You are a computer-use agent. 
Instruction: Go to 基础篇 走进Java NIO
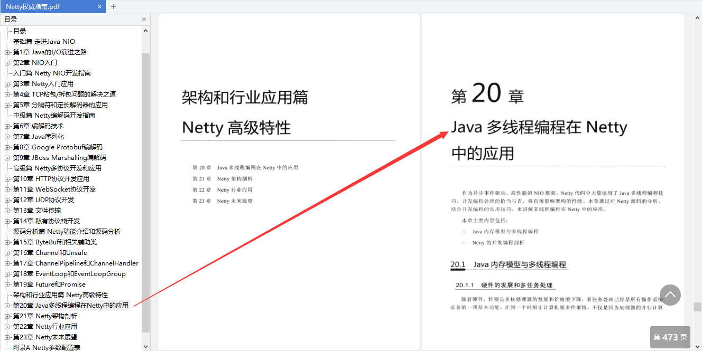click(44, 42)
